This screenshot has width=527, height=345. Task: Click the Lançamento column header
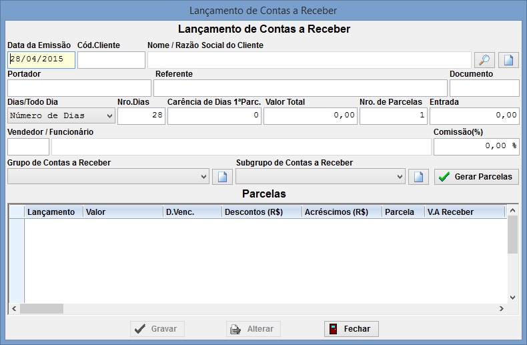point(54,212)
